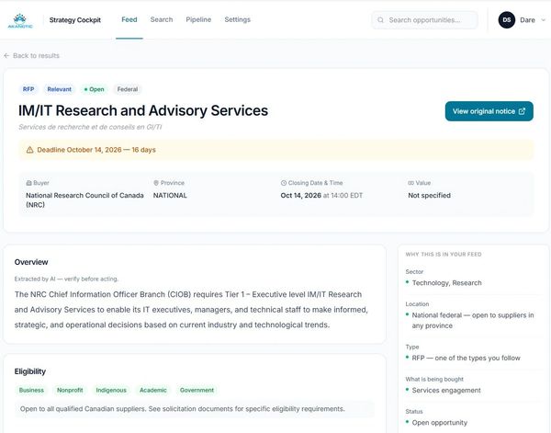Click the RFP tag
Viewport: 551px width, 433px height.
click(28, 89)
